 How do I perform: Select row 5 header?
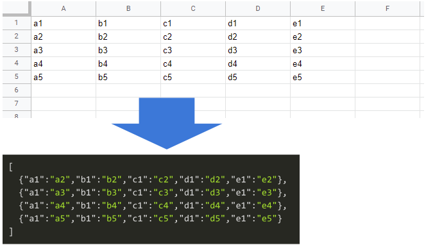[17, 76]
